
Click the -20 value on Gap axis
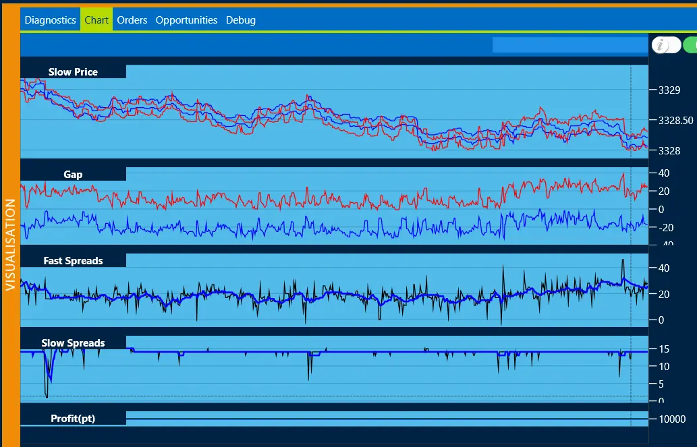pos(665,227)
